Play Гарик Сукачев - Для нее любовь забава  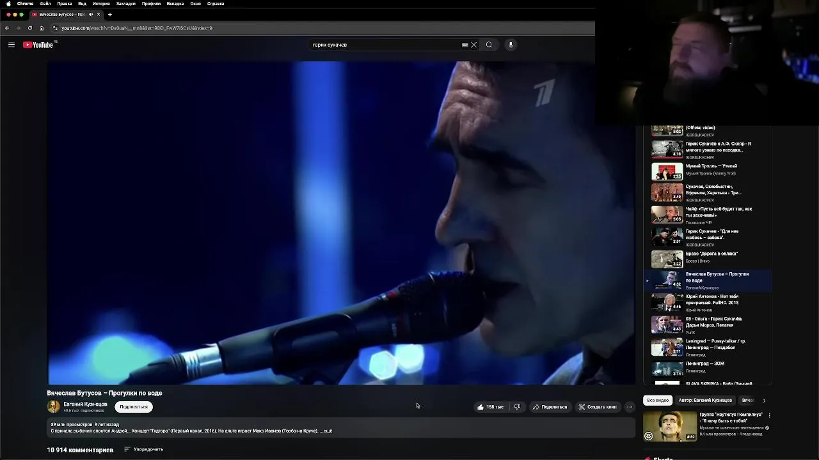pos(707,236)
